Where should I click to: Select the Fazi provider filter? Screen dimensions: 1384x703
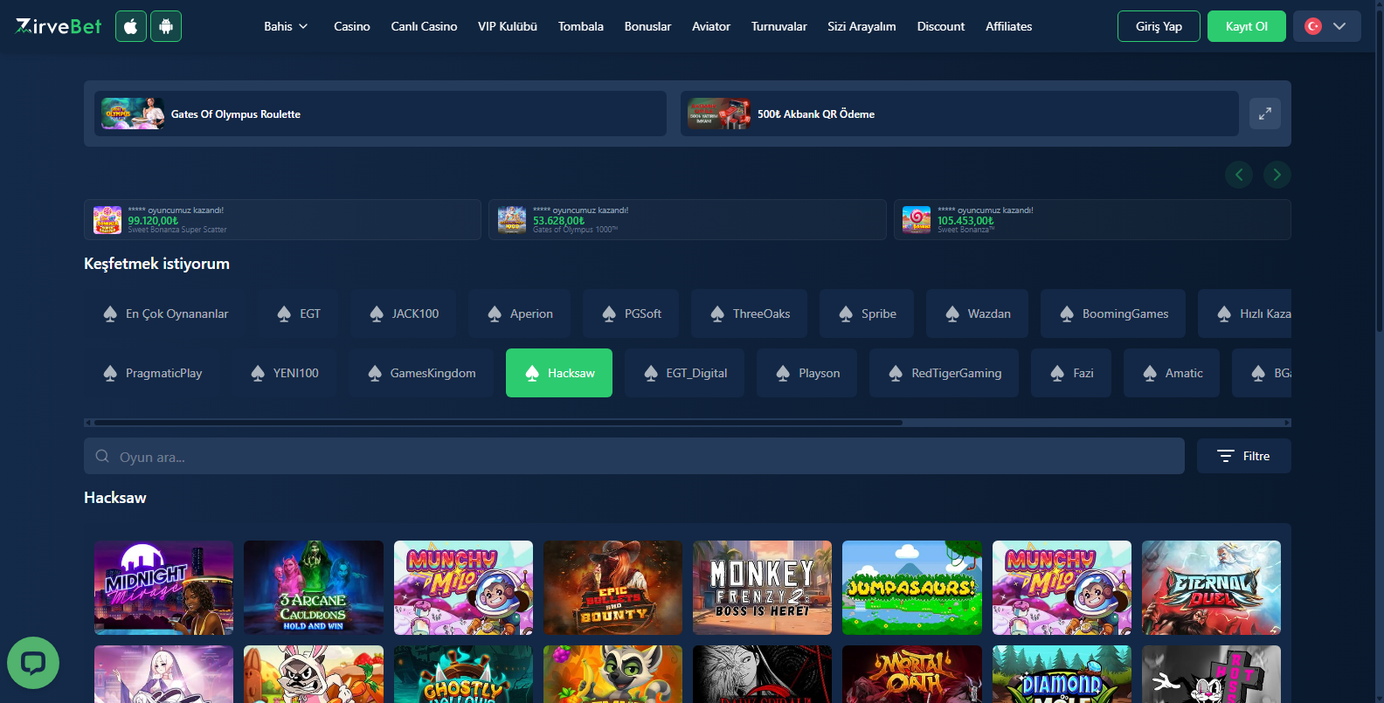pos(1071,373)
